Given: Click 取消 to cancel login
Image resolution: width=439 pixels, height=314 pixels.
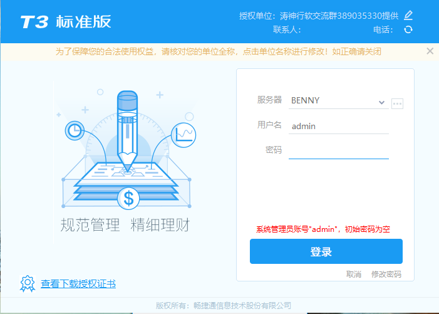Looking at the screenshot, I should point(353,275).
